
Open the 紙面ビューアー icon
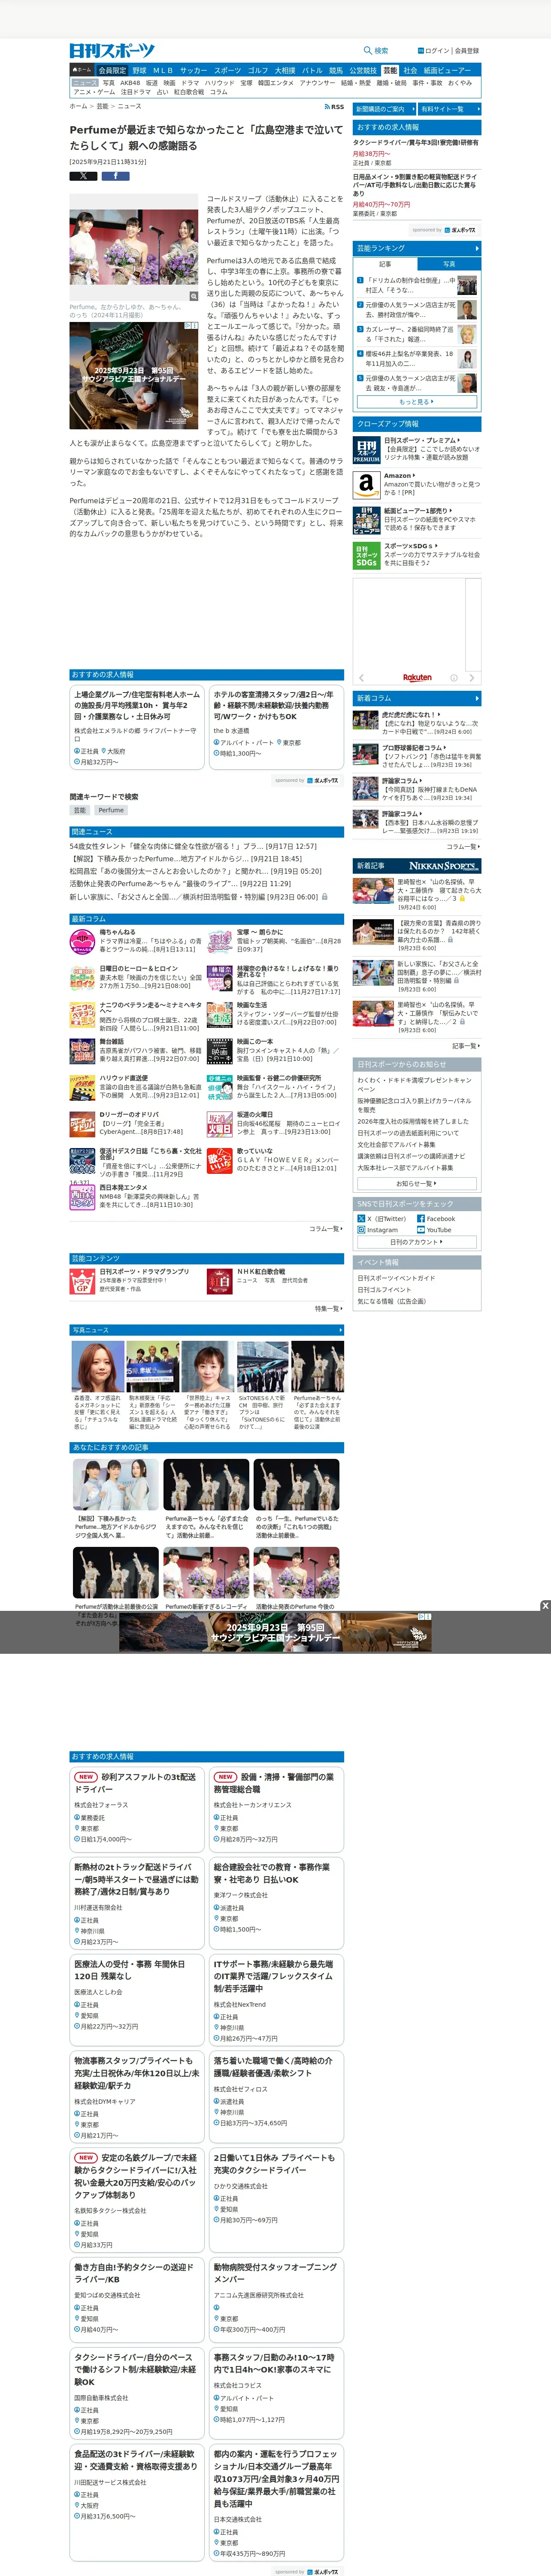pos(366,520)
